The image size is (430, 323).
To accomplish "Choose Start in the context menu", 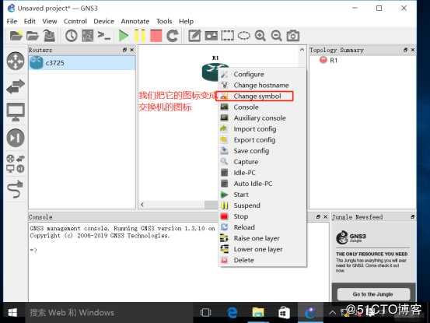I will 263,195.
